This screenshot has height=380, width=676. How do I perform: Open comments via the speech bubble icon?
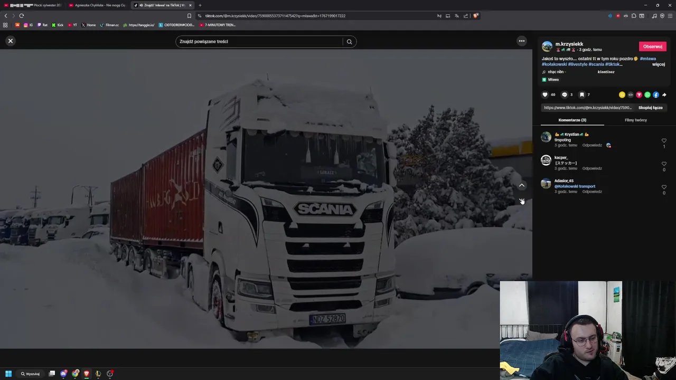564,94
